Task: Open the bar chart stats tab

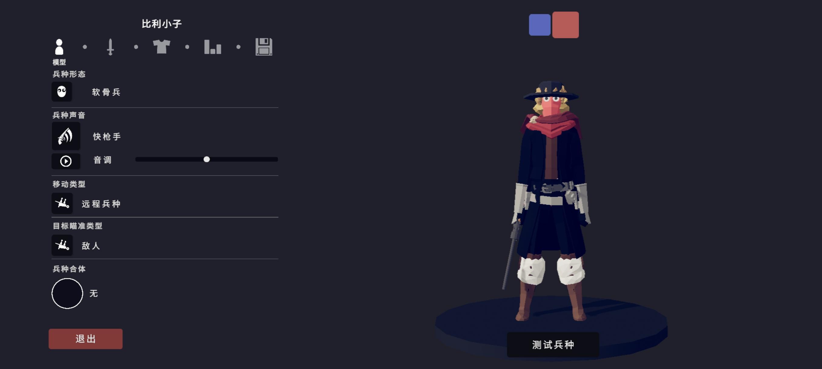Action: 212,47
